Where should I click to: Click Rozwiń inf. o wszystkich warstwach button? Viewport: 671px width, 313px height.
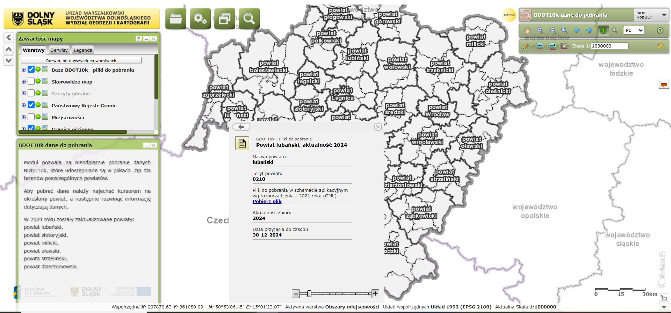81,60
